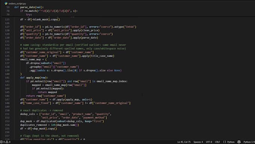255x144 pixels.
Task: Click the '# flags (kept in the sheet' comment
Action: tap(49, 136)
